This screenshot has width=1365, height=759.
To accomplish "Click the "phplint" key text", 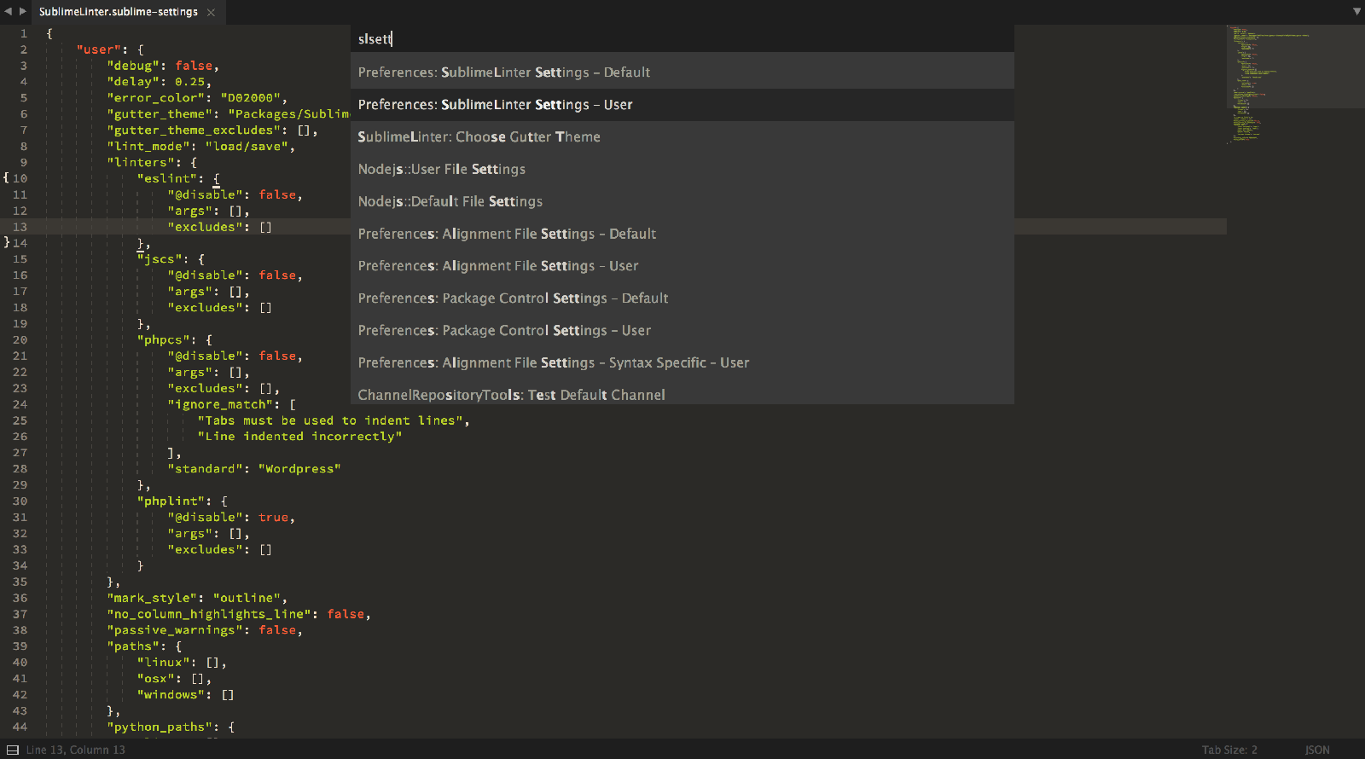I will coord(171,501).
